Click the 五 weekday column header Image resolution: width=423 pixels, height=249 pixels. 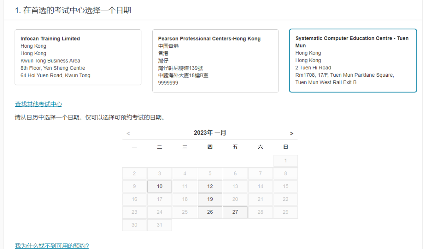click(235, 147)
